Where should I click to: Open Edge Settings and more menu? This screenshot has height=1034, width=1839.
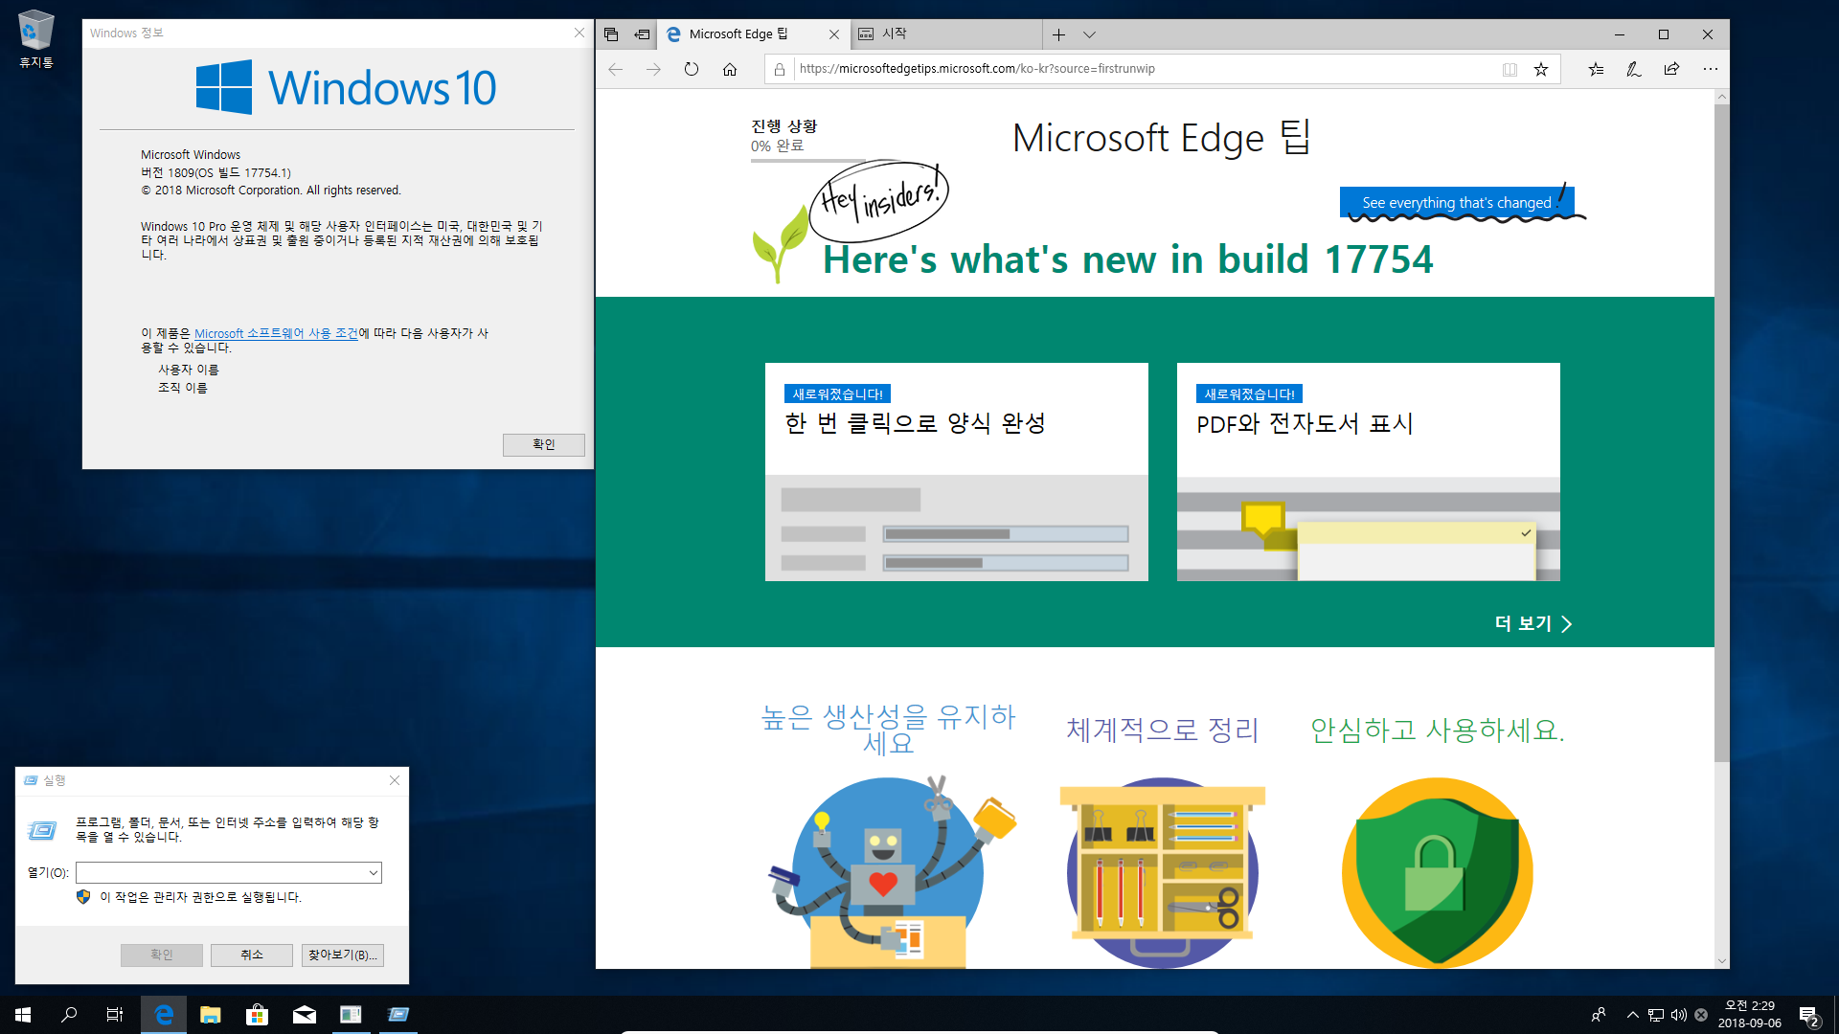click(1711, 69)
